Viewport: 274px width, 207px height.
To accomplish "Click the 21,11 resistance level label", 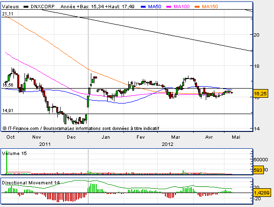I will tap(8, 14).
